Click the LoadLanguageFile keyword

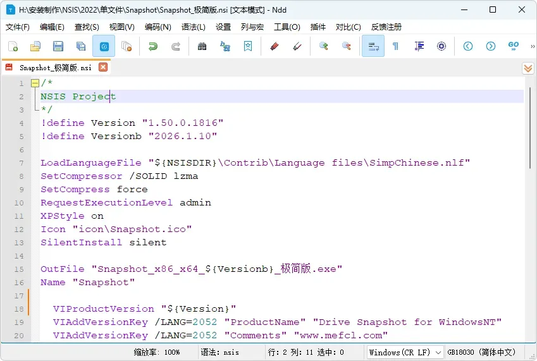[x=90, y=163]
